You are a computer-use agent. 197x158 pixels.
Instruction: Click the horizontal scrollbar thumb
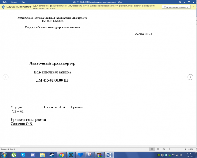10,146
